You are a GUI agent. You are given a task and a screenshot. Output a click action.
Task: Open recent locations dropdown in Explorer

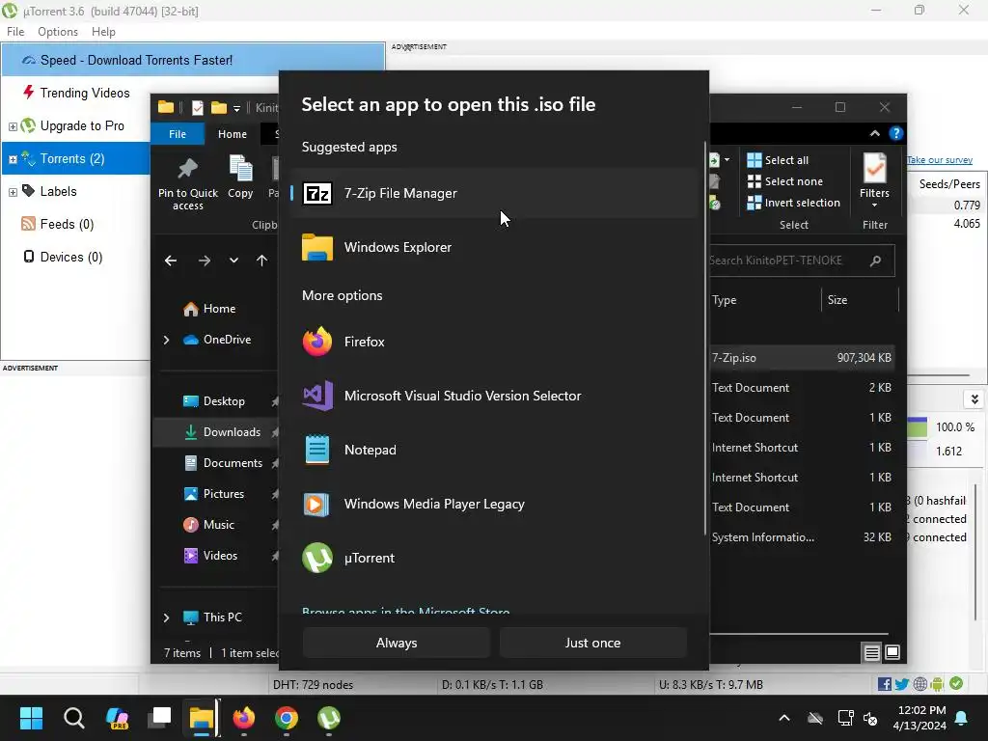pos(233,261)
